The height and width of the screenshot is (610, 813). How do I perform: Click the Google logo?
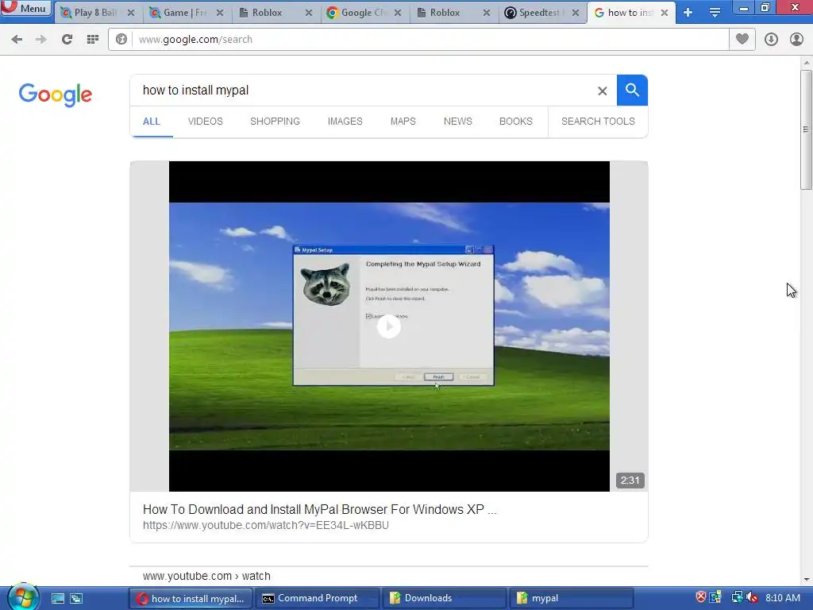point(56,95)
